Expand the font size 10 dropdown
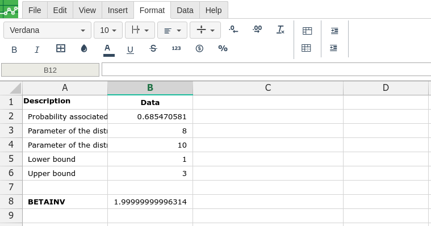This screenshot has height=226, width=431. coord(108,30)
